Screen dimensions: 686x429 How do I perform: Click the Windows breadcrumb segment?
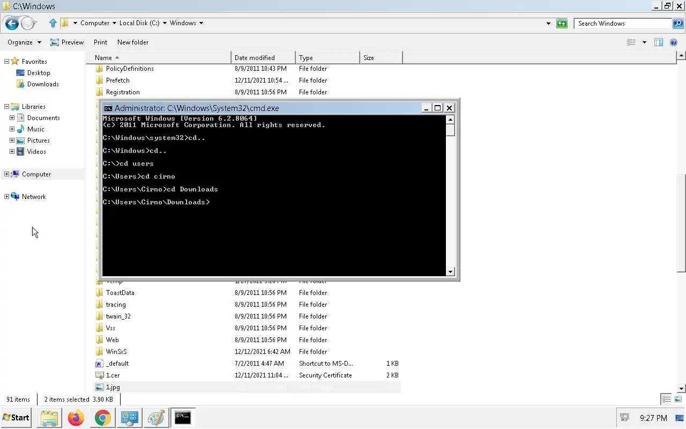pyautogui.click(x=183, y=23)
